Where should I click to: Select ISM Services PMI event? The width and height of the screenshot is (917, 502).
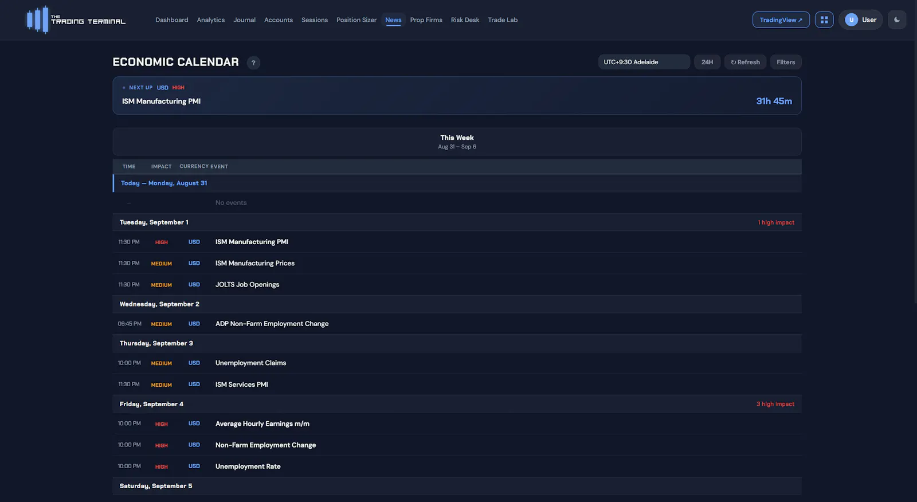457,385
